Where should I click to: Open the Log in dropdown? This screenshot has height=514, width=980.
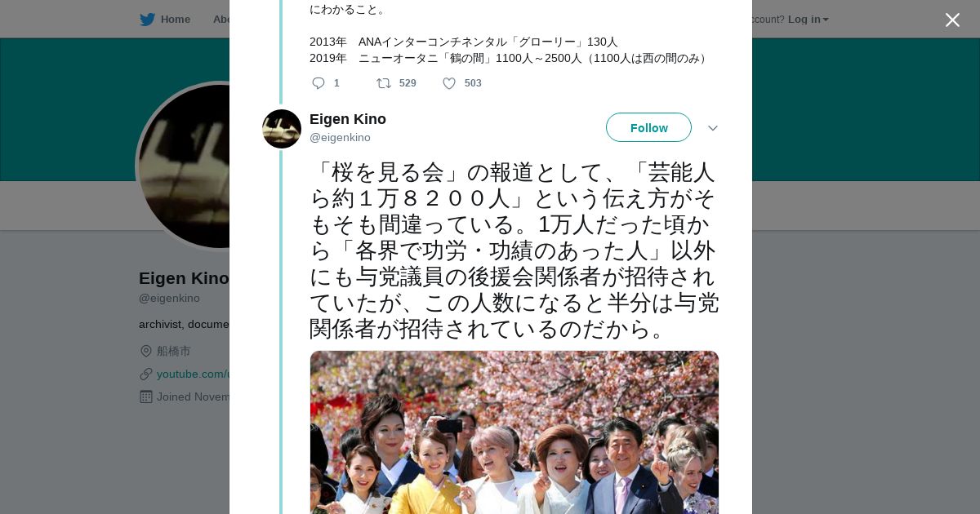pos(808,20)
